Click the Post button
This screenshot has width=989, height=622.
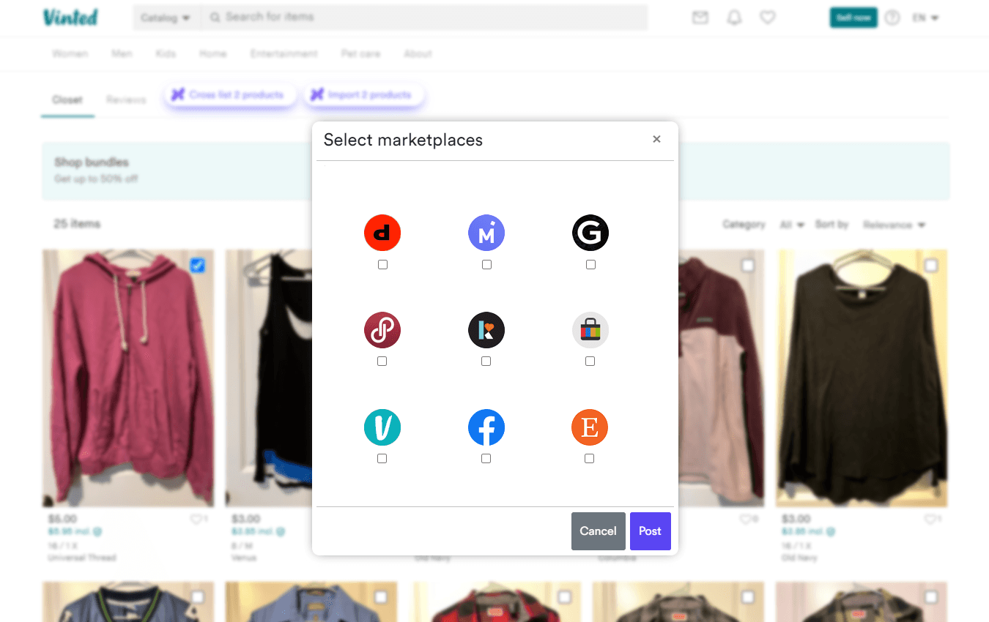pos(650,531)
